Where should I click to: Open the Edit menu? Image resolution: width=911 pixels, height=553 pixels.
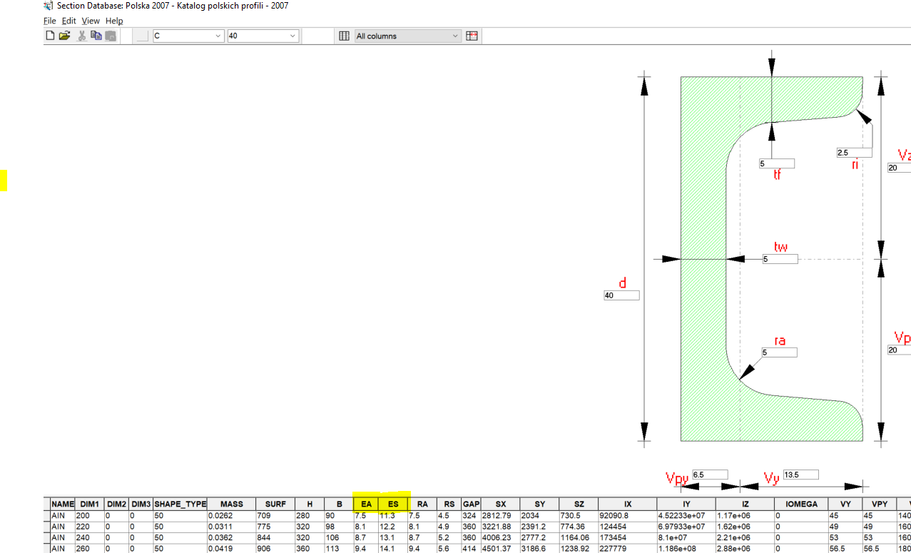click(68, 21)
